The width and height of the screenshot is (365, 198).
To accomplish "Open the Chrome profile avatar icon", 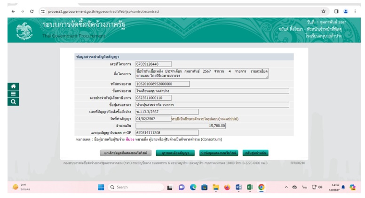I will click(x=346, y=11).
